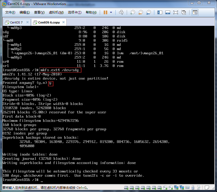Click the USB controller status icon
The image size is (217, 192).
pyautogui.click(x=193, y=188)
